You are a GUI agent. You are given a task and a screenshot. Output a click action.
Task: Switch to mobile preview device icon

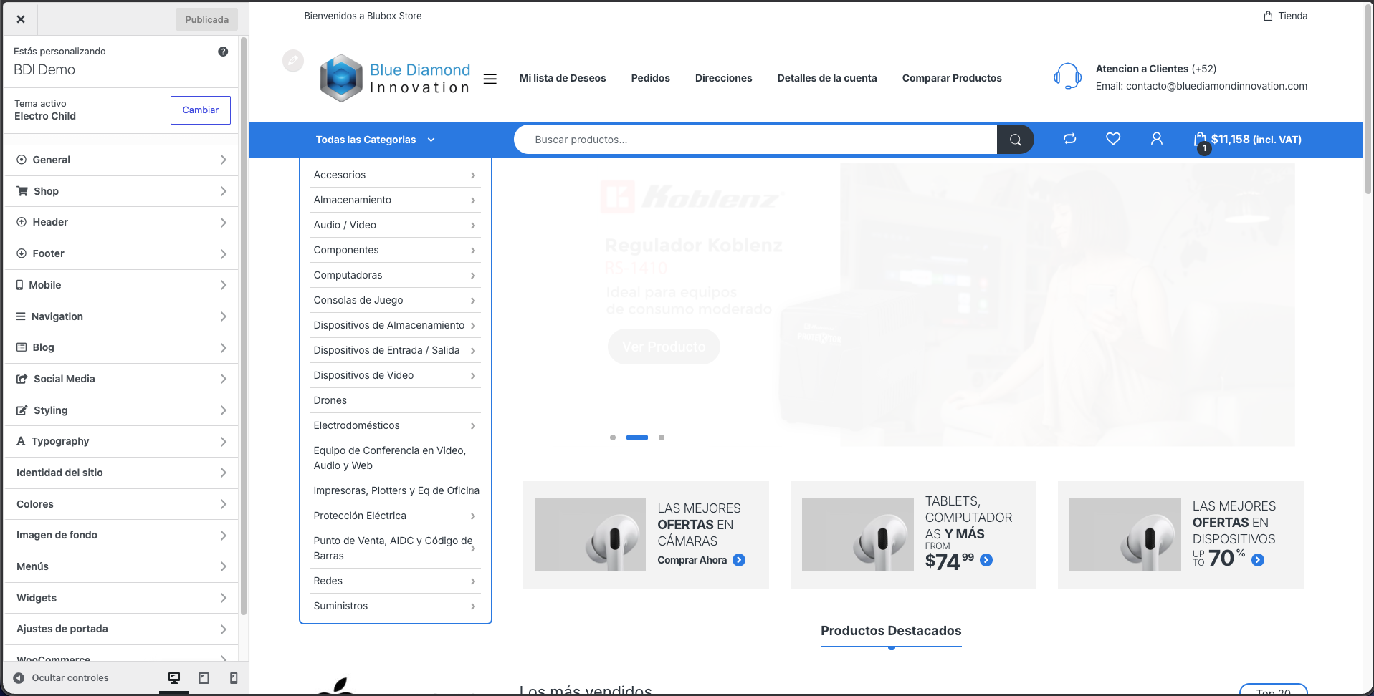234,678
